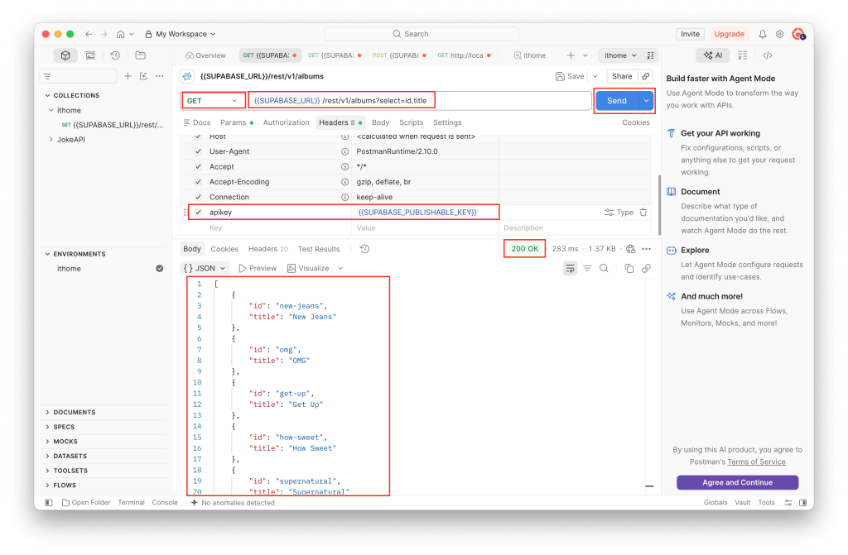Click the notifications bell icon
Viewport: 848px width, 555px height.
pos(763,34)
